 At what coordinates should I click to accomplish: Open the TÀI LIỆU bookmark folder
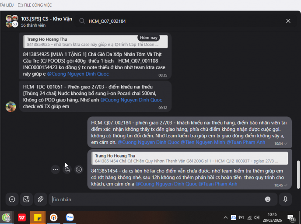(x=7, y=5)
